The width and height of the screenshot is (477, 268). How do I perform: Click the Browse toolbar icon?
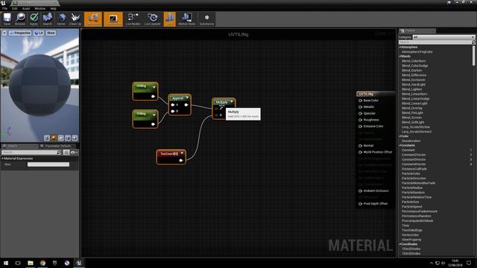(x=20, y=19)
